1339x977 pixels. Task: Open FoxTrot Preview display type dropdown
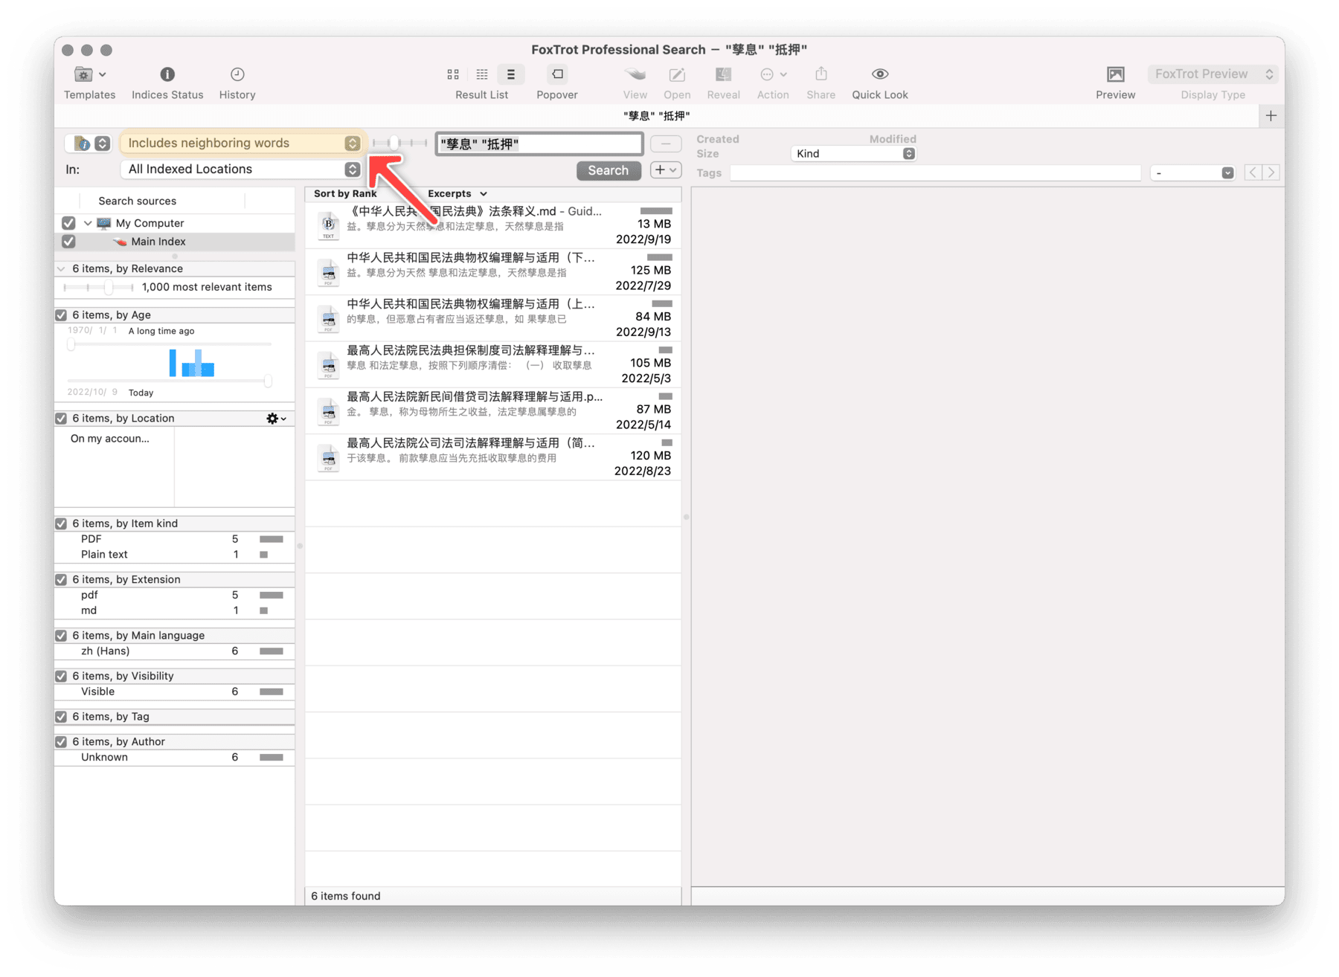point(1213,74)
